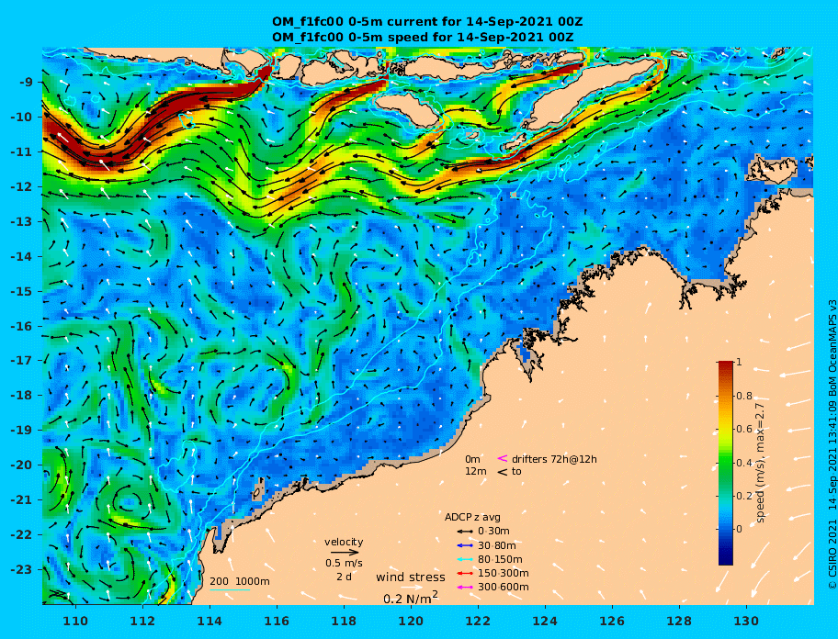Click the longitude axis label '112'

click(142, 621)
